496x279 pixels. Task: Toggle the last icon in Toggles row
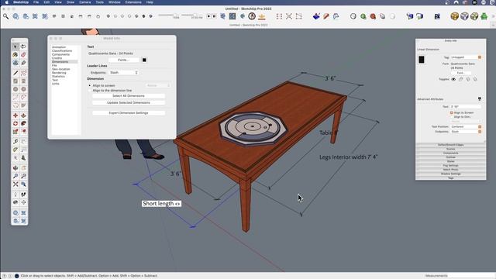coord(475,79)
